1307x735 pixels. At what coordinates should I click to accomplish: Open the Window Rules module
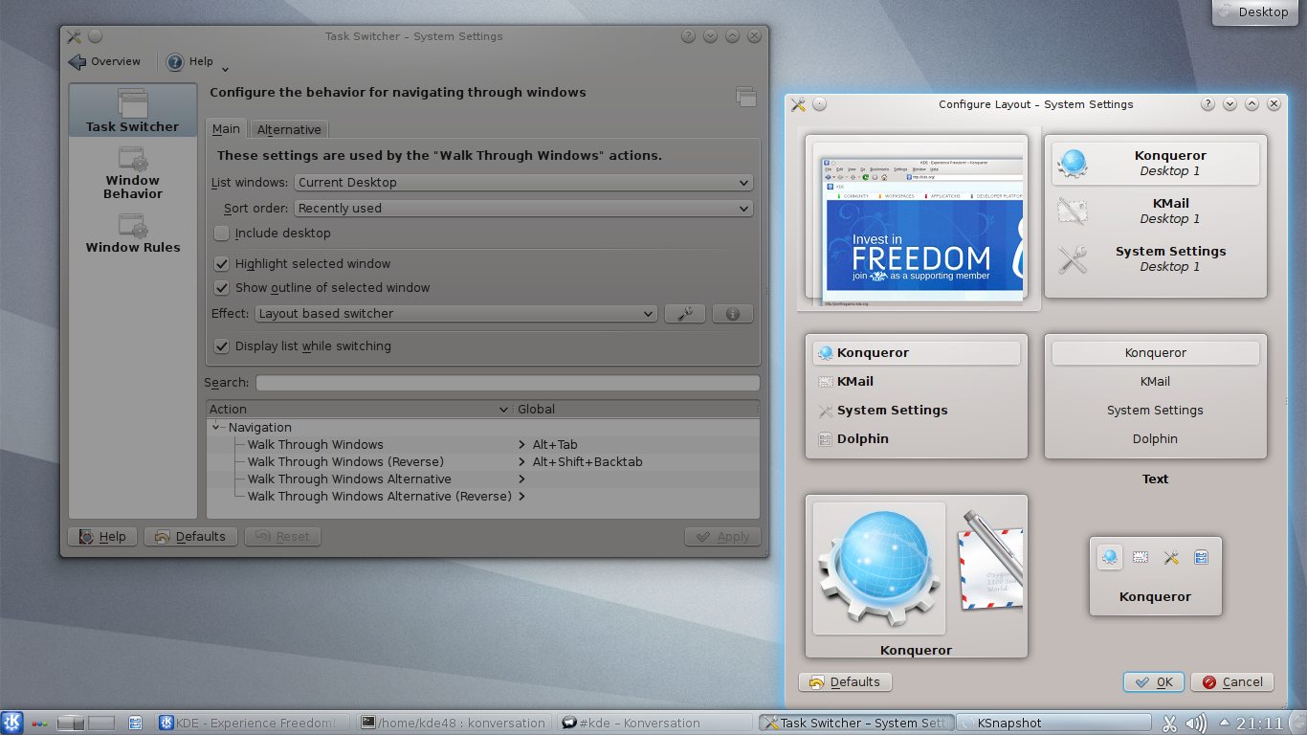pyautogui.click(x=132, y=234)
